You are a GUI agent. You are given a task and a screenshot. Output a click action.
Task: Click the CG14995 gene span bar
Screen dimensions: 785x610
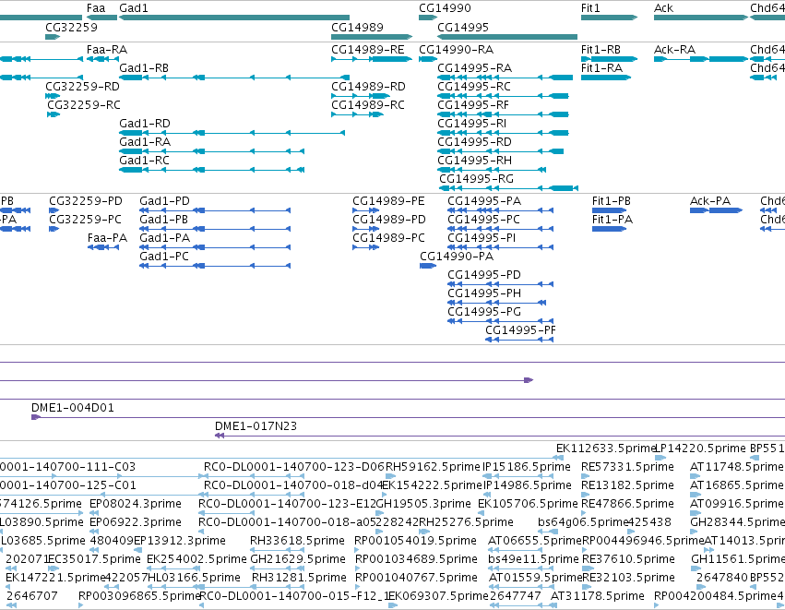[507, 37]
